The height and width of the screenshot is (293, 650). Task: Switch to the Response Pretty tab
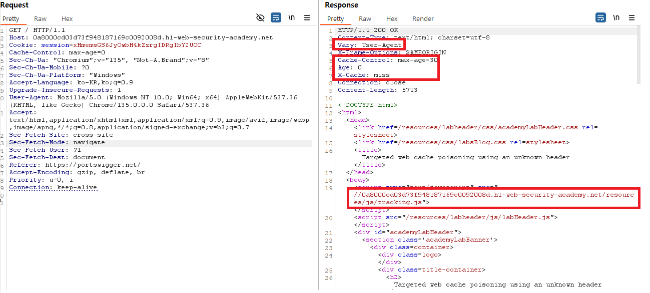coord(336,19)
